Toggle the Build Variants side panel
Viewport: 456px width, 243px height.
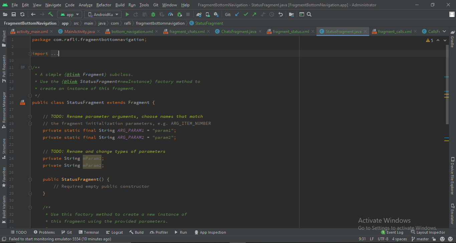(4, 209)
